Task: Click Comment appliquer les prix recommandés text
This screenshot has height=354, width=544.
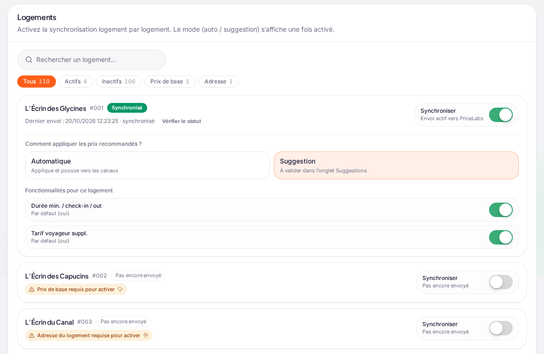Action: (83, 144)
